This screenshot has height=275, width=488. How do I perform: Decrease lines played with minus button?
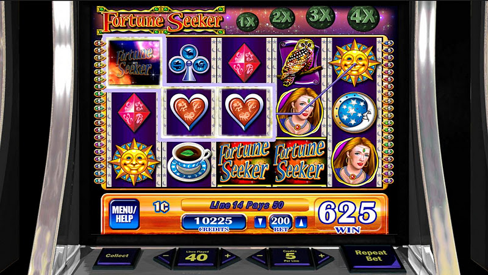click(164, 257)
